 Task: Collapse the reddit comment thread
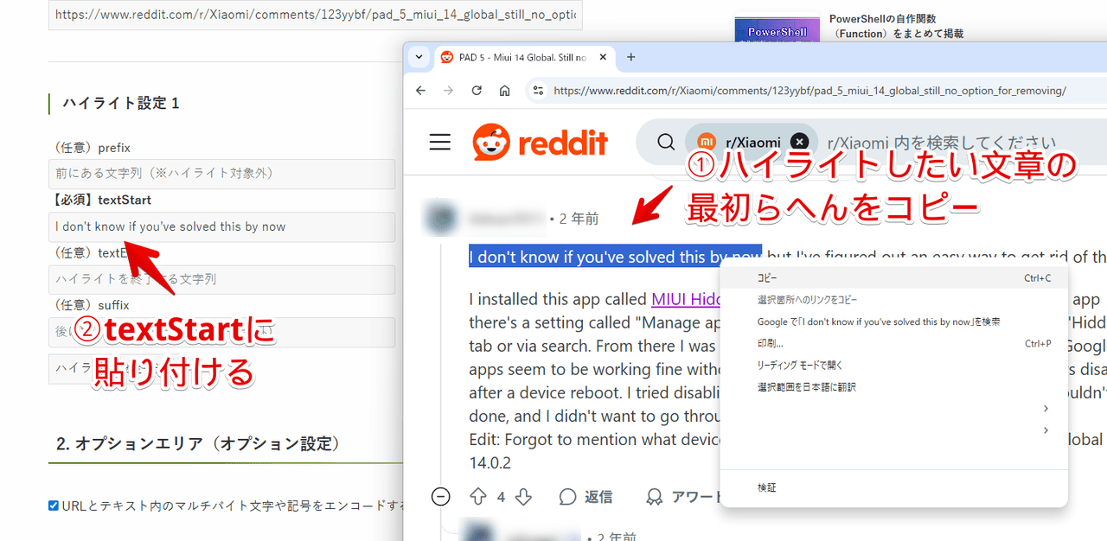tap(441, 496)
